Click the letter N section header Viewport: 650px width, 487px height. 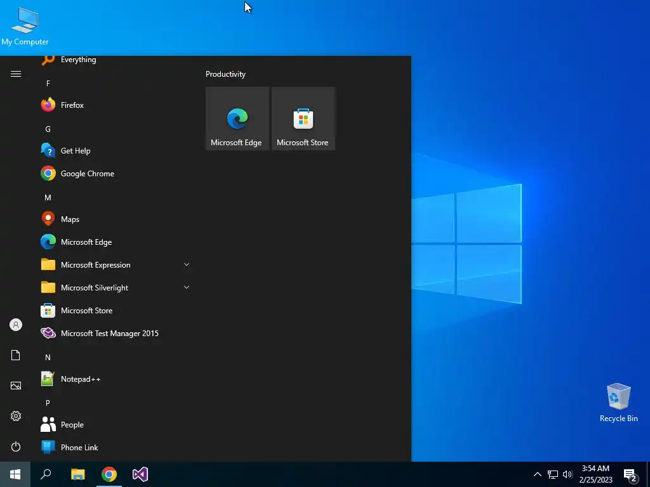48,358
